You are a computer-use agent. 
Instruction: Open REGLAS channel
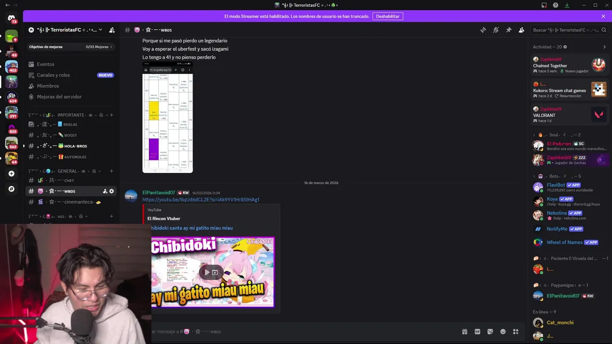click(x=71, y=124)
